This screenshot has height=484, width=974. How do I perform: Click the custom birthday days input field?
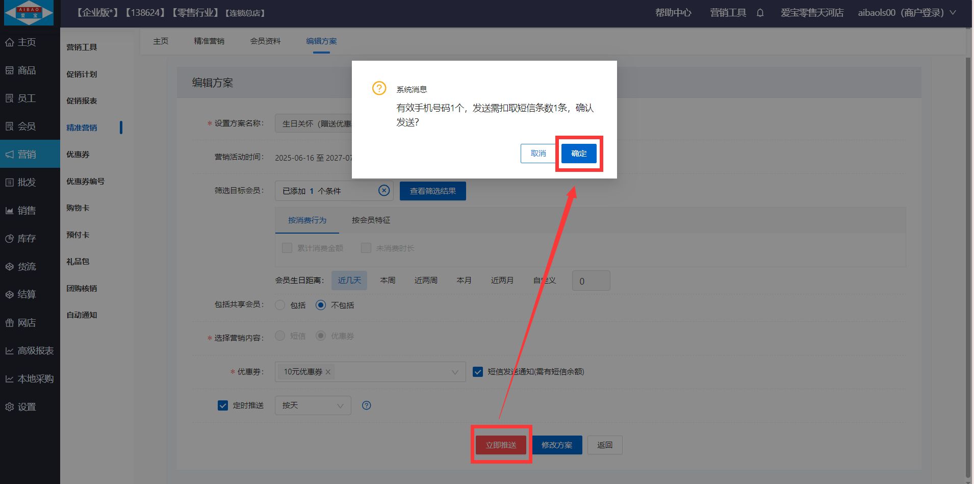[591, 281]
